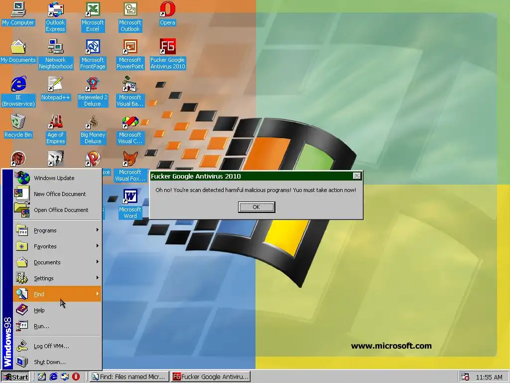Click the 'Oh no! You're scan detected' message
Viewport: 510px width, 383px height.
tap(255, 190)
